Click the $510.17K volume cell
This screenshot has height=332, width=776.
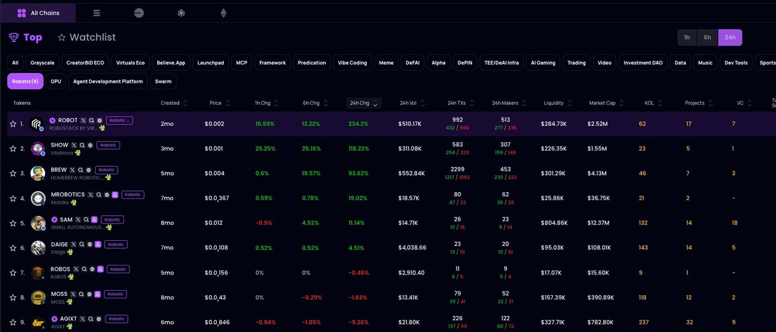[410, 123]
